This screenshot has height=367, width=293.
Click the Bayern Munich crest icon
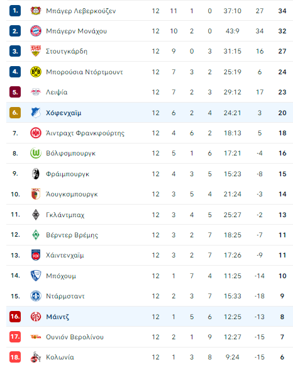(x=36, y=31)
